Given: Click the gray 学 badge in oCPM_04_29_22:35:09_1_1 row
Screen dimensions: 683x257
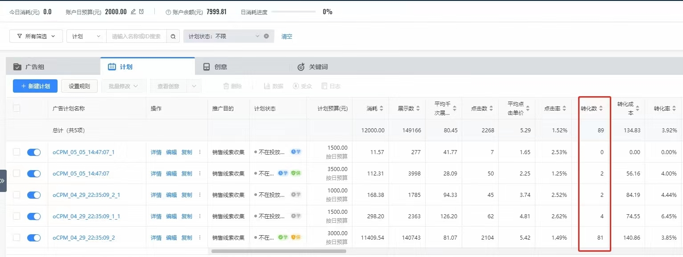Looking at the screenshot, I should [296, 216].
